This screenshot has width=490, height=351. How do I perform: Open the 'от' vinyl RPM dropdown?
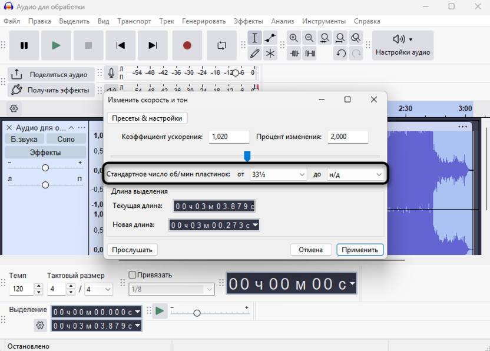click(x=278, y=174)
